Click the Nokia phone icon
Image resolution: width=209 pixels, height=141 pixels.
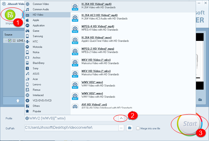point(27,52)
